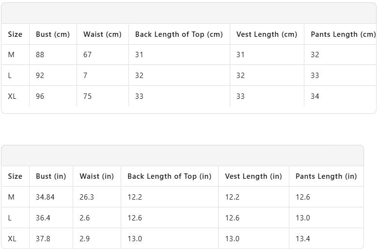
Task: Select the bust value 36.4 for size L
Action: click(x=43, y=218)
